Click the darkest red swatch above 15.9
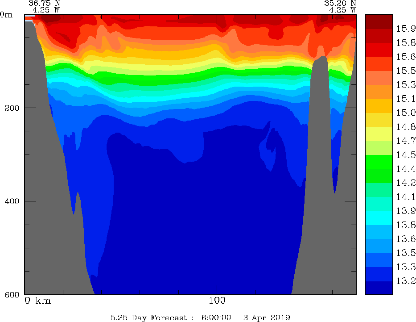Viewport: 416px width, 322px height. [379, 21]
